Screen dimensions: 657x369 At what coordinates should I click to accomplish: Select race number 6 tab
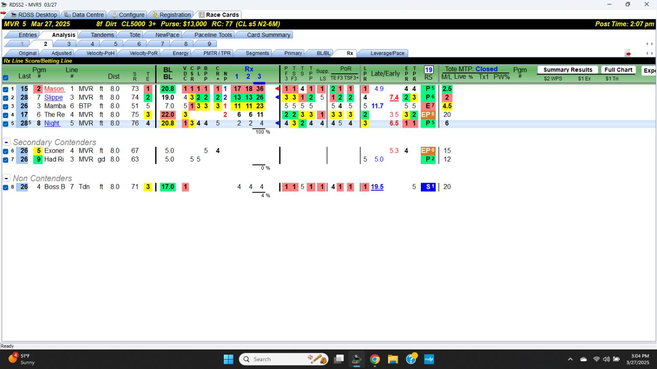click(x=139, y=44)
